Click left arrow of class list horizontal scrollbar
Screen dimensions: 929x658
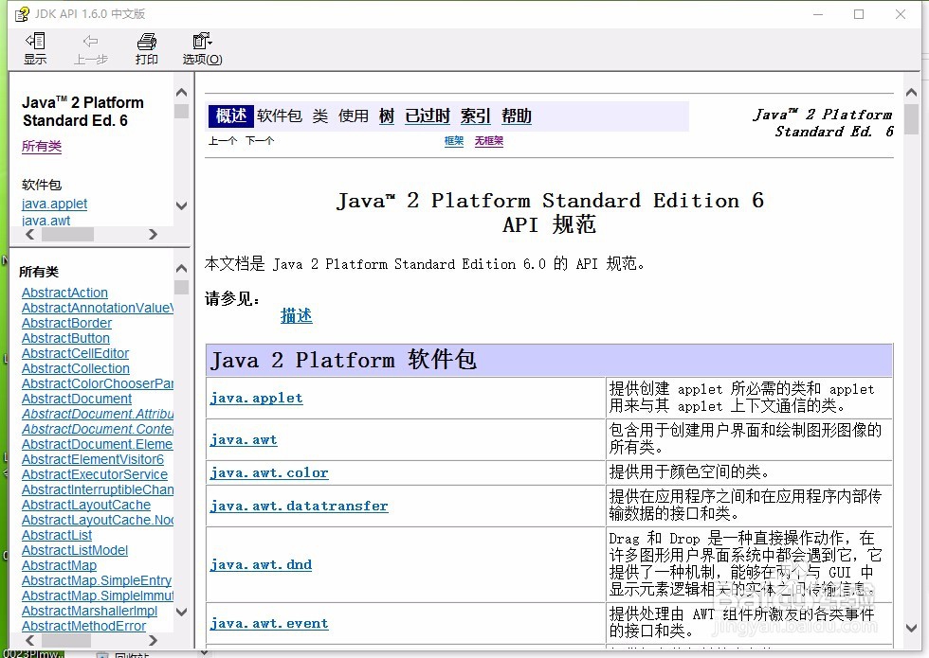point(30,640)
